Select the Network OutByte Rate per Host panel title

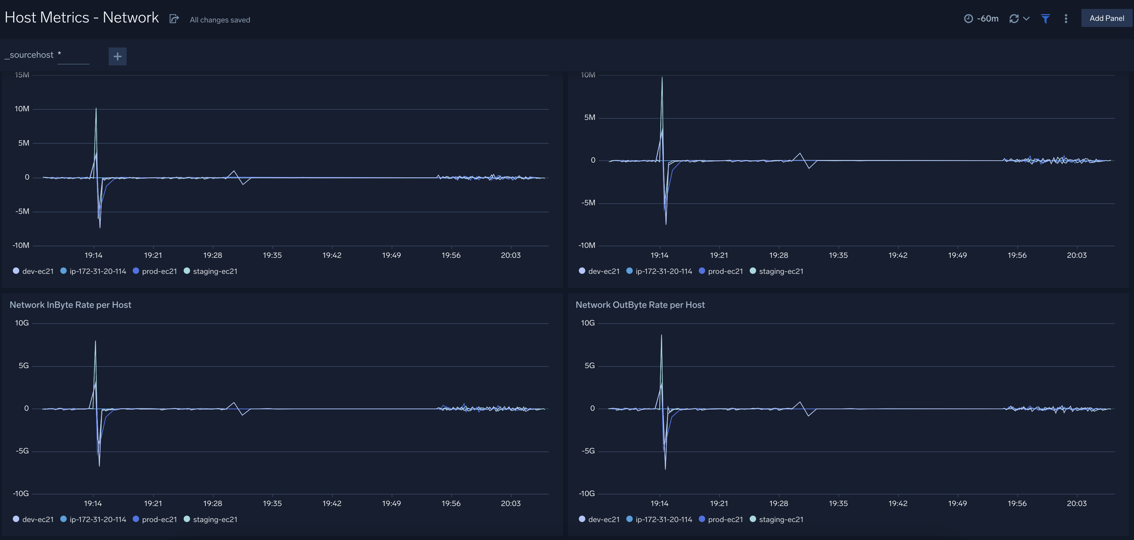640,304
